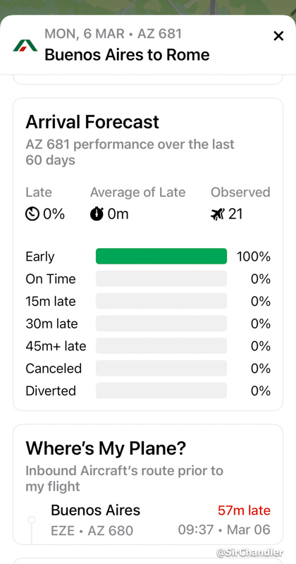Tap the stopwatch icon next to 0m
296x564 pixels.
pos(97,214)
